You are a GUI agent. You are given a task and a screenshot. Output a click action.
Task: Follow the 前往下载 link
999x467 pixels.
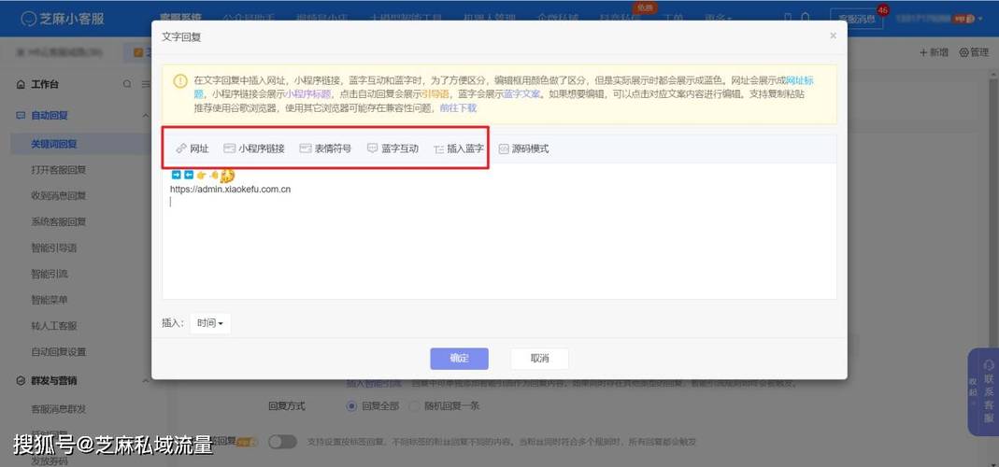tap(458, 107)
